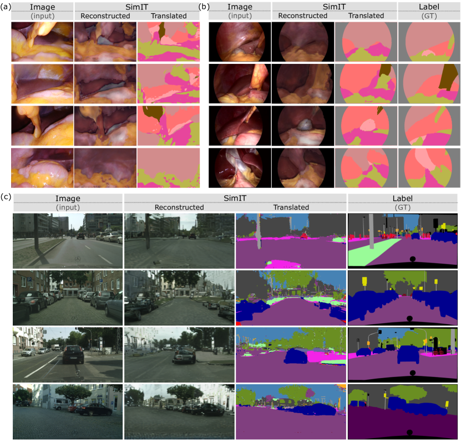Click 'Translated' subheader in panel (a)
Image resolution: width=461 pixels, height=442 pixels.
point(169,16)
